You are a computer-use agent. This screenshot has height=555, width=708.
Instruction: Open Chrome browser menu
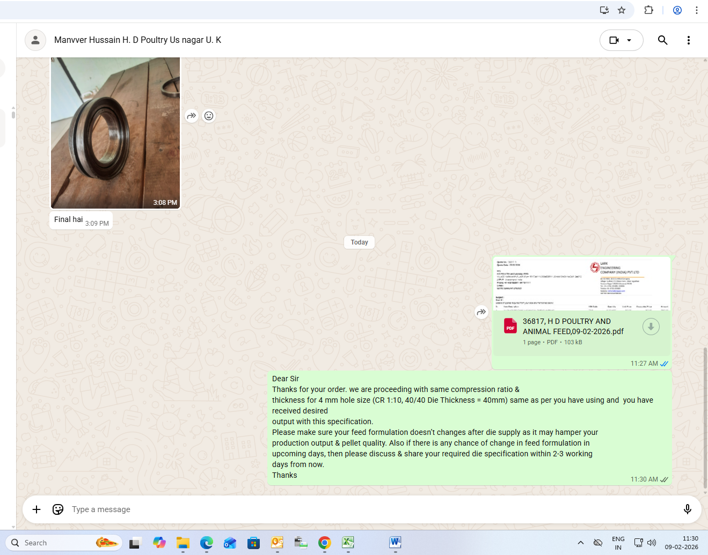pos(696,10)
